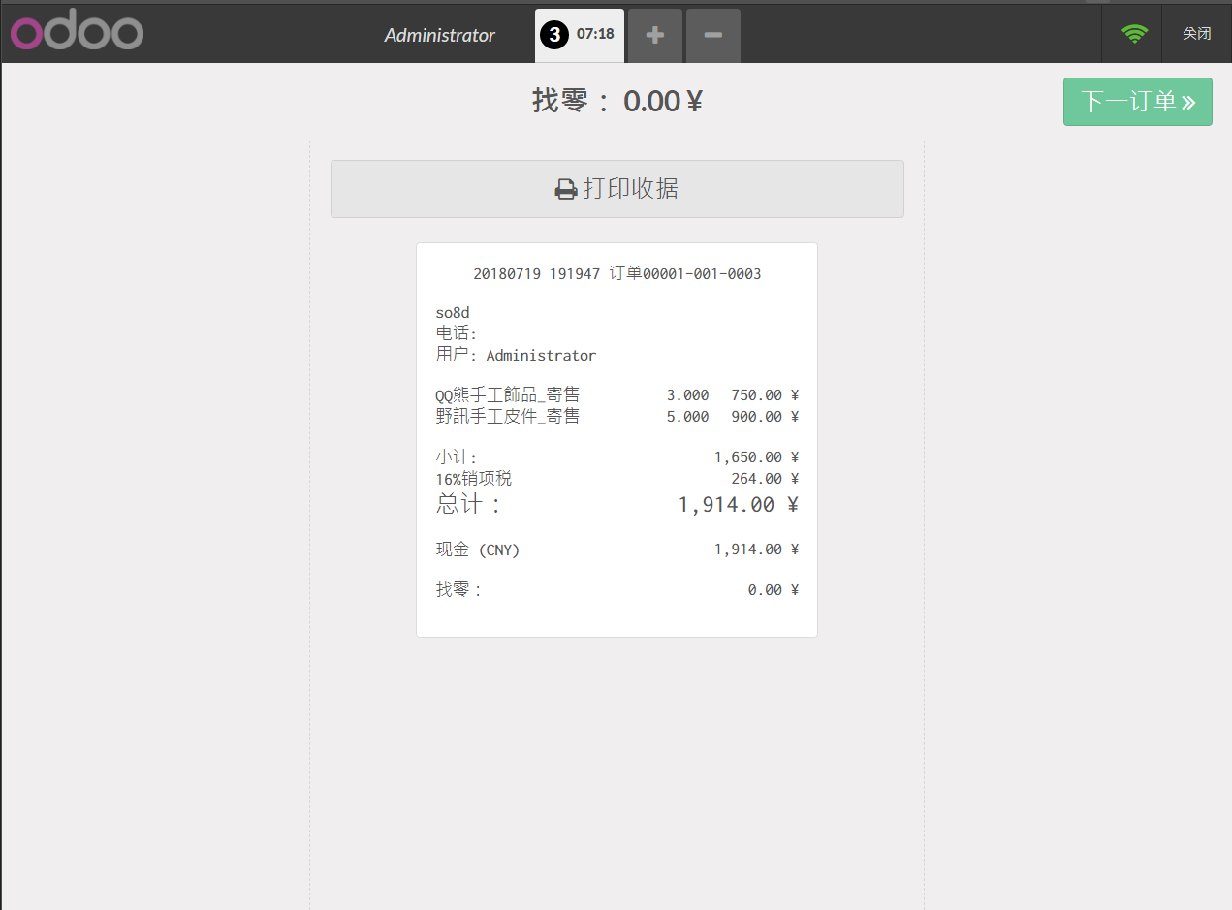The height and width of the screenshot is (910, 1232).
Task: Delete current order with minus icon
Action: [x=713, y=36]
